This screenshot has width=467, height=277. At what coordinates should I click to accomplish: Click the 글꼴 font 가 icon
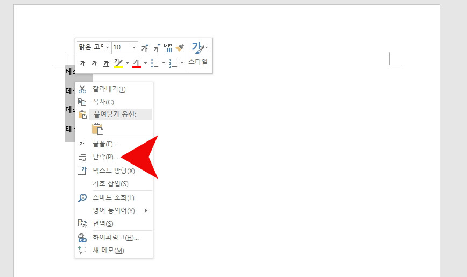tap(82, 144)
